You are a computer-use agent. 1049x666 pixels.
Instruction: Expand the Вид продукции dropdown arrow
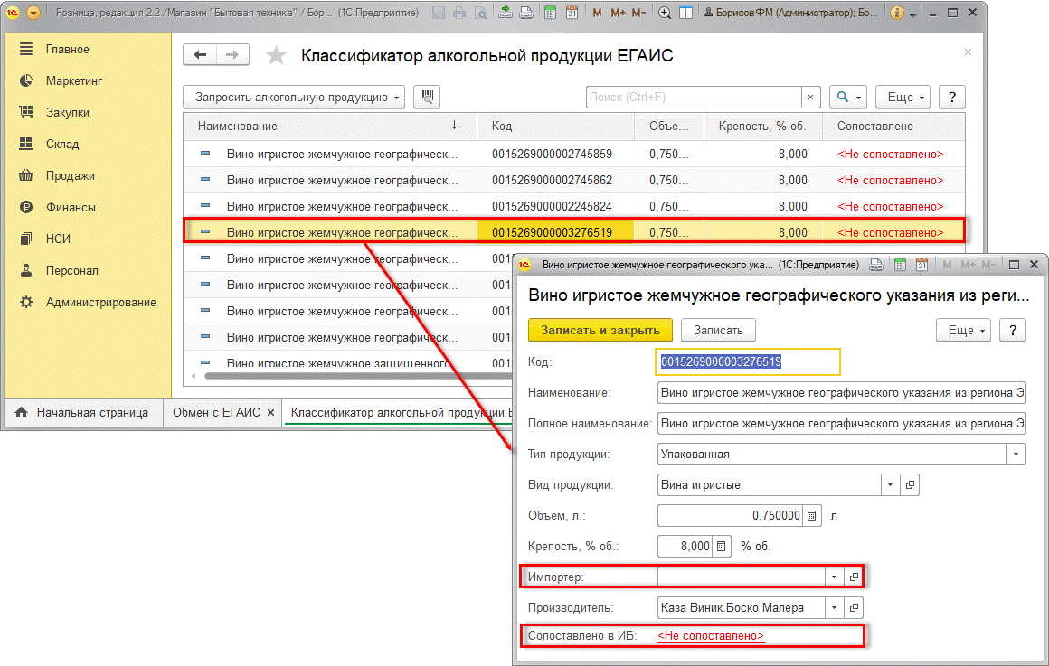click(x=890, y=484)
